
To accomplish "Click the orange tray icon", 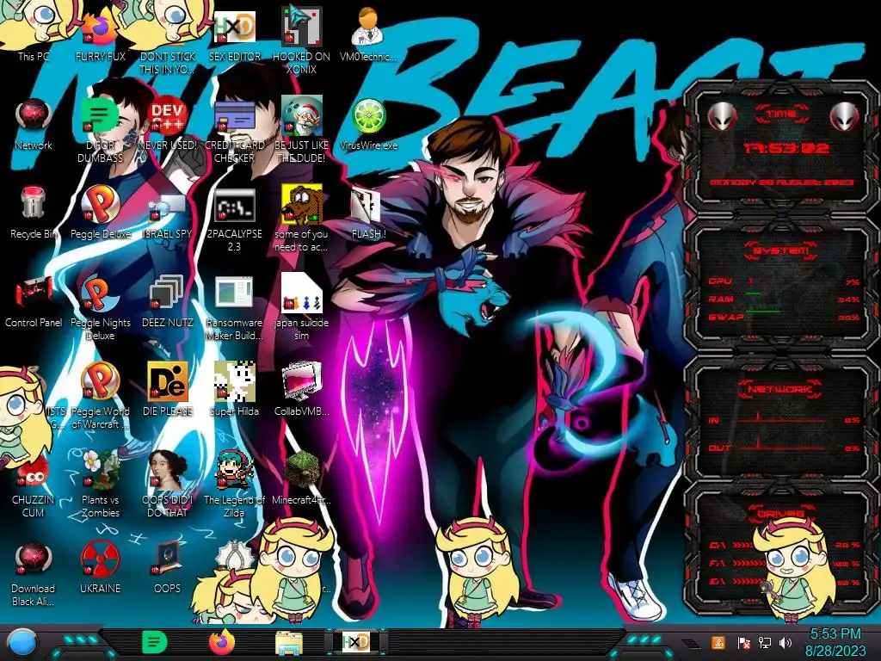I will tap(718, 642).
